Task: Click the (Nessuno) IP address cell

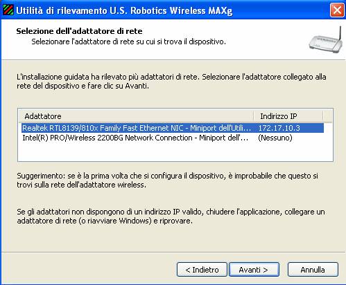Action: click(275, 138)
